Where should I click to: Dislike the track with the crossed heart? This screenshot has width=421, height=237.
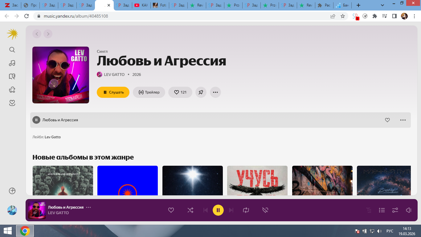(265, 210)
